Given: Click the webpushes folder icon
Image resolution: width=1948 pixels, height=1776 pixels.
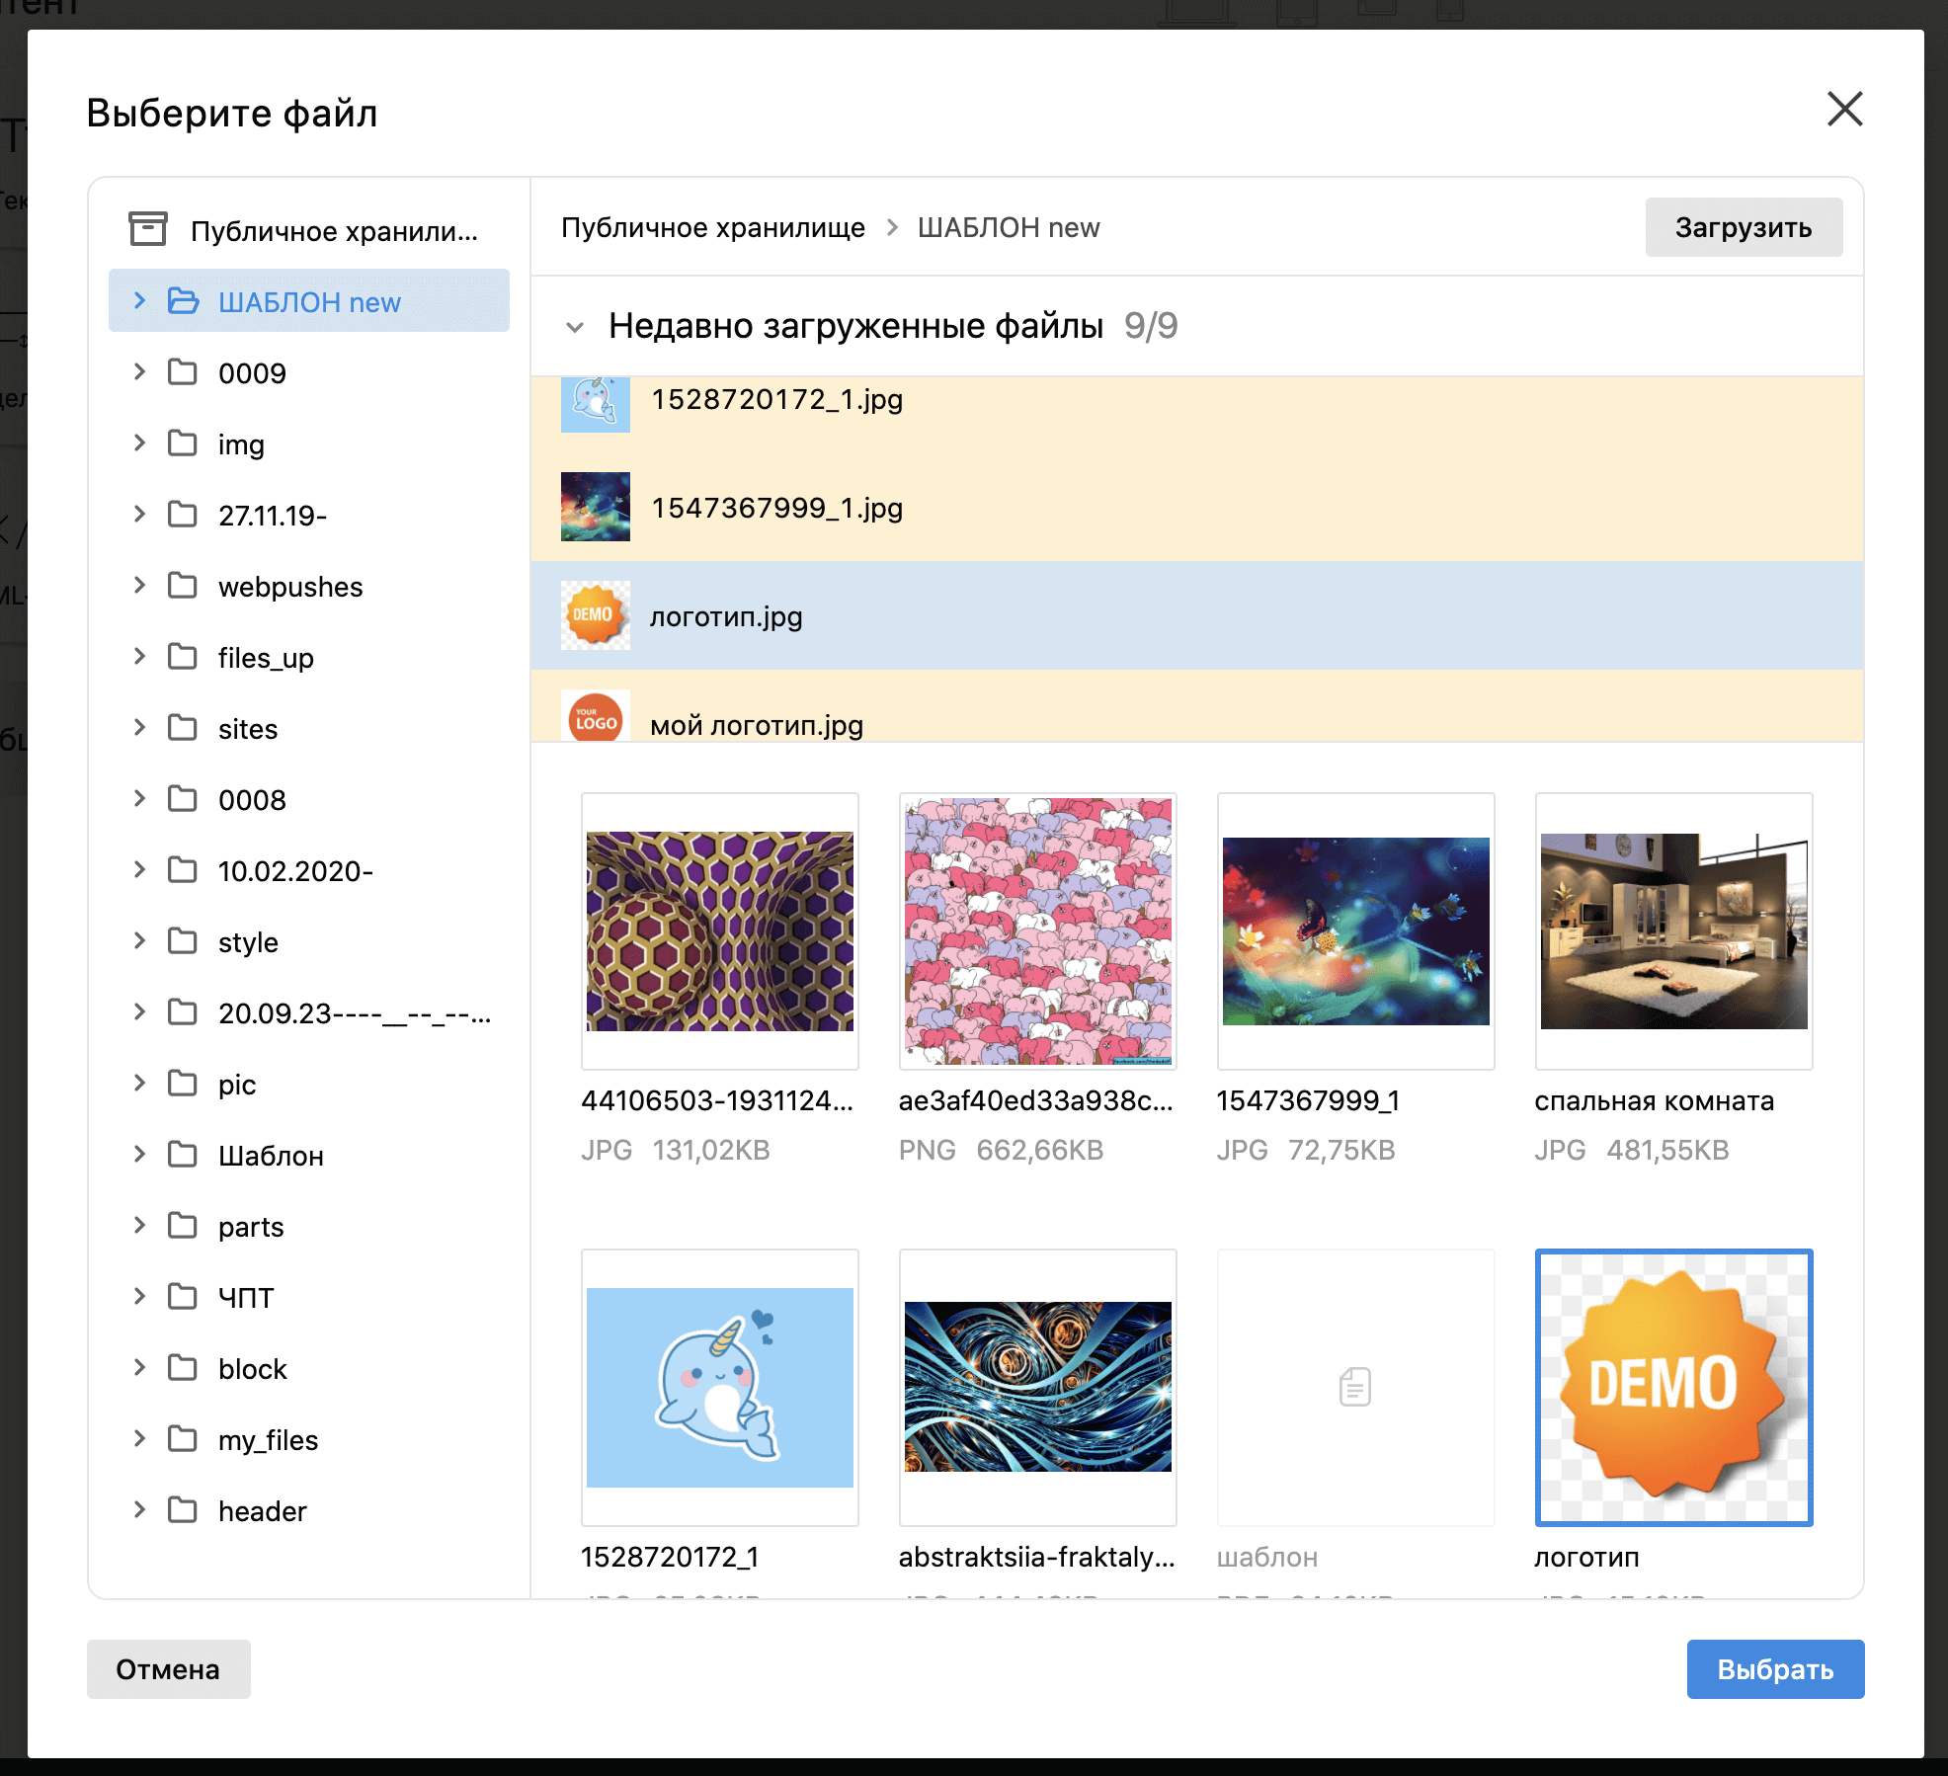Looking at the screenshot, I should (x=183, y=586).
